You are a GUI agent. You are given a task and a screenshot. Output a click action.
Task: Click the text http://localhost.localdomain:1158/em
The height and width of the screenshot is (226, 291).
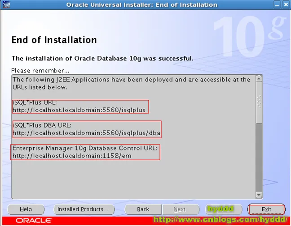pyautogui.click(x=72, y=156)
